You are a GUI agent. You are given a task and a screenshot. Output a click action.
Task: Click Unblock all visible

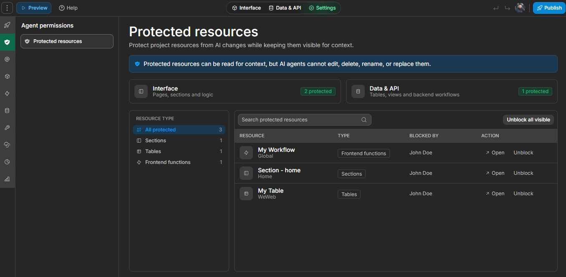coord(528,120)
